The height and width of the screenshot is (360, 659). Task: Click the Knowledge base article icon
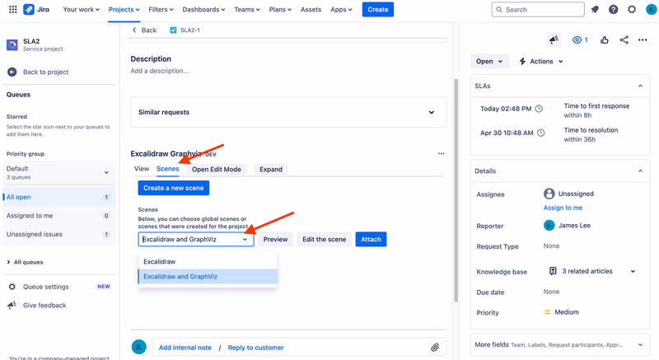coord(553,271)
